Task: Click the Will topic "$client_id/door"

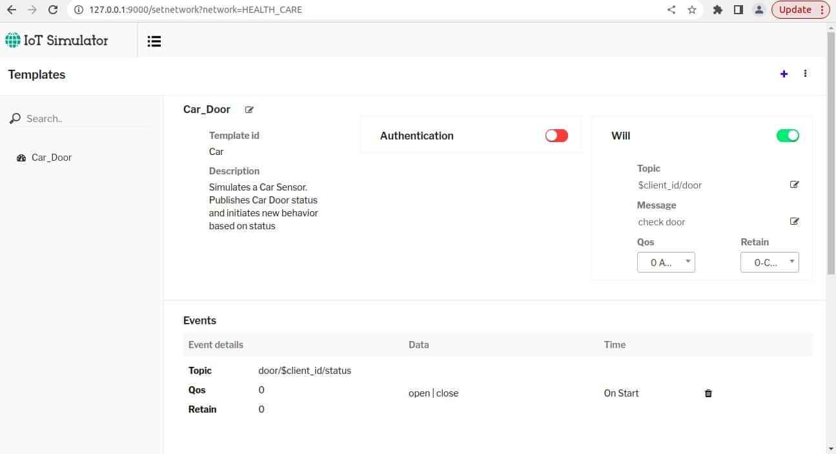Action: coord(670,185)
